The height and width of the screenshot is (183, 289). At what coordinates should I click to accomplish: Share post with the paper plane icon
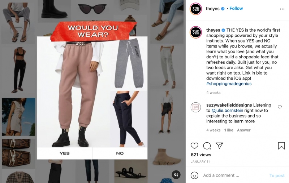(219, 146)
